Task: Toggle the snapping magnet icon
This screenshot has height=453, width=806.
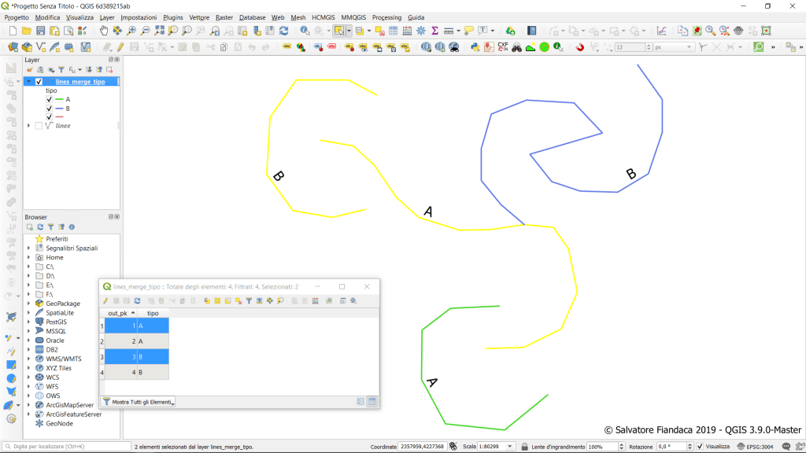Action: [580, 47]
